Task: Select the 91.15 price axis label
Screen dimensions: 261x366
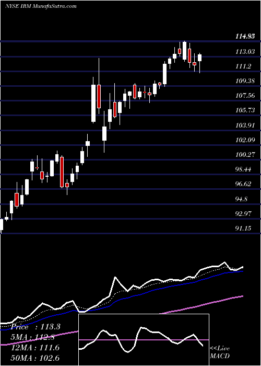Action: pyautogui.click(x=243, y=228)
